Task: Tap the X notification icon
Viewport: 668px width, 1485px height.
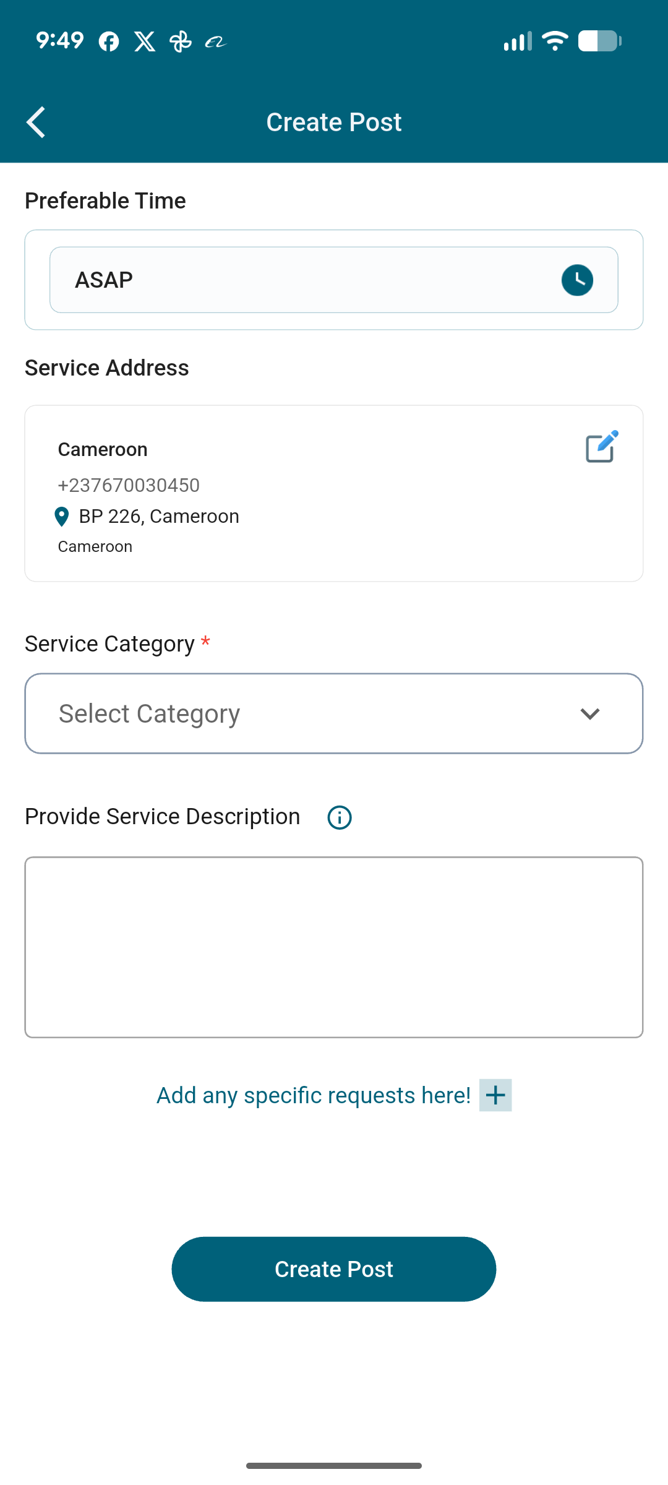Action: [145, 41]
